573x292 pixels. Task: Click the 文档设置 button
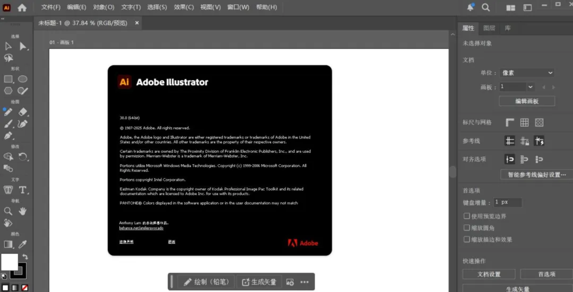click(x=489, y=274)
